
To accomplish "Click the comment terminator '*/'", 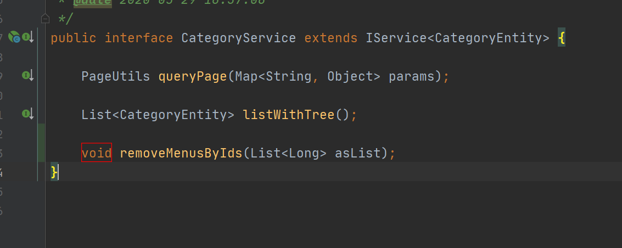I will click(x=66, y=19).
